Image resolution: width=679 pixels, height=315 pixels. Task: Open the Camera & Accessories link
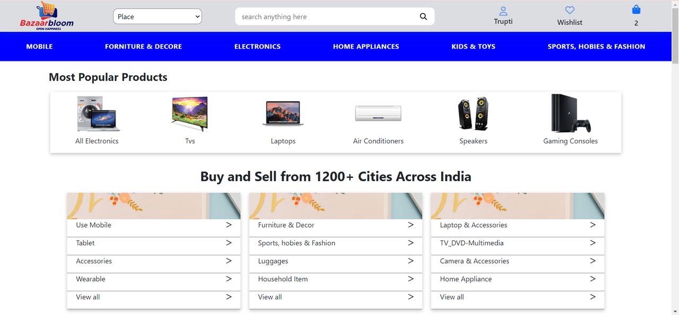click(474, 261)
